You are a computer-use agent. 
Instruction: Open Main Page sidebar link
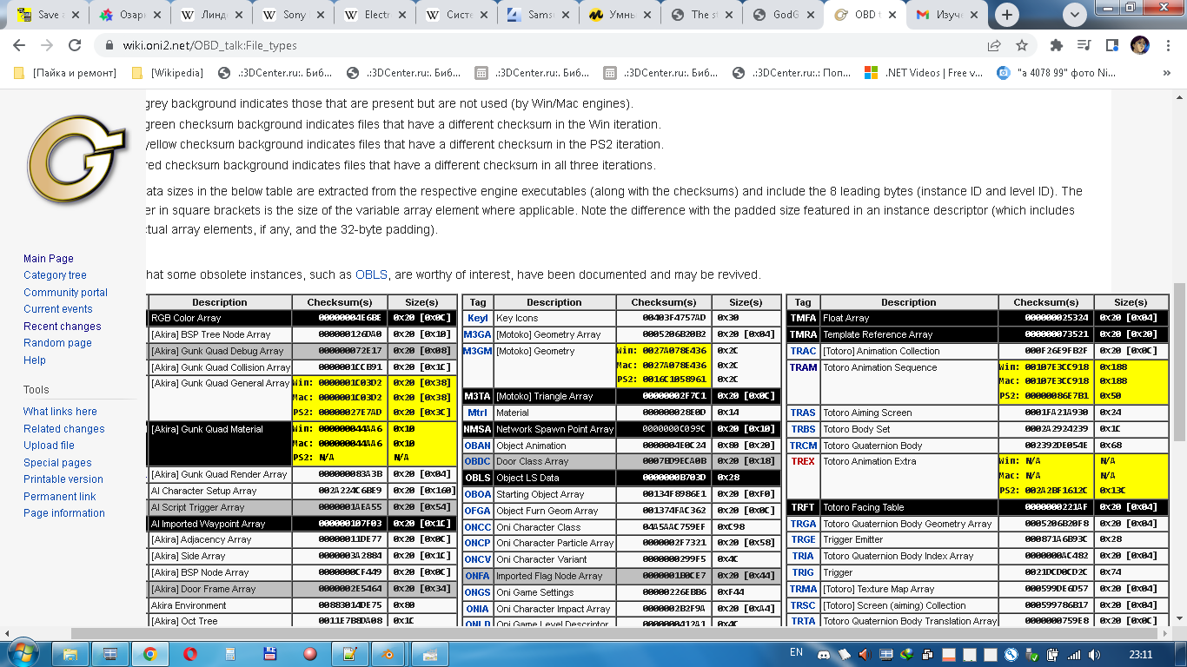pyautogui.click(x=49, y=259)
